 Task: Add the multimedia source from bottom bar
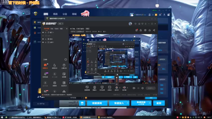109,88
